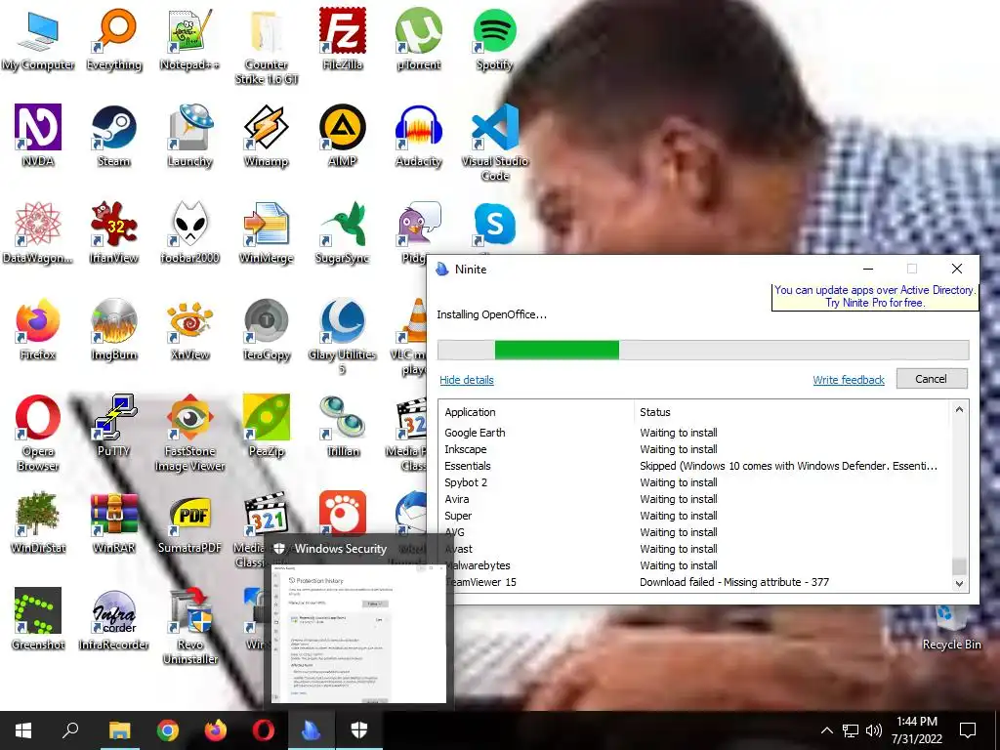Launch Chrome from the taskbar

click(x=168, y=730)
